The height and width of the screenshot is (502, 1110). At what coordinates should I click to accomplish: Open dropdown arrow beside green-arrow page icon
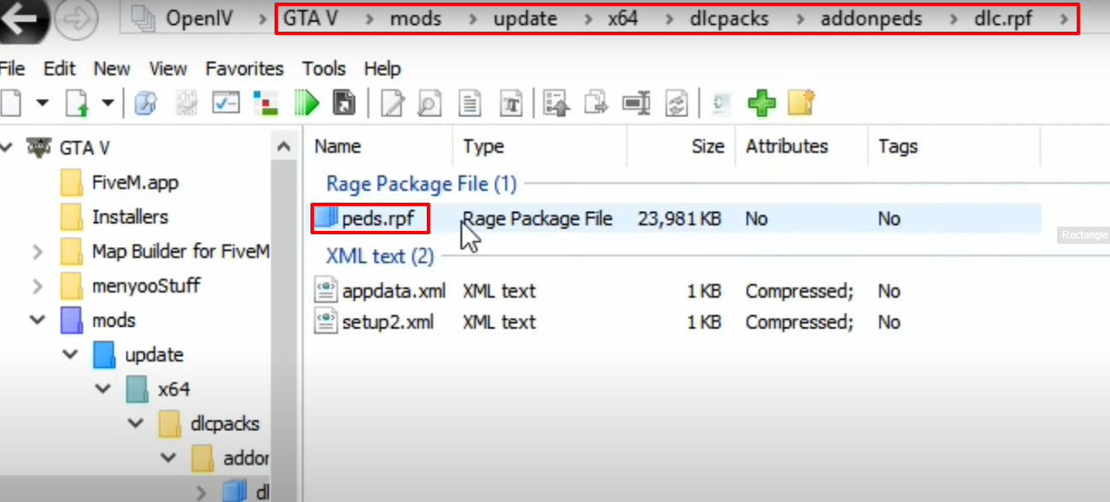pyautogui.click(x=108, y=103)
